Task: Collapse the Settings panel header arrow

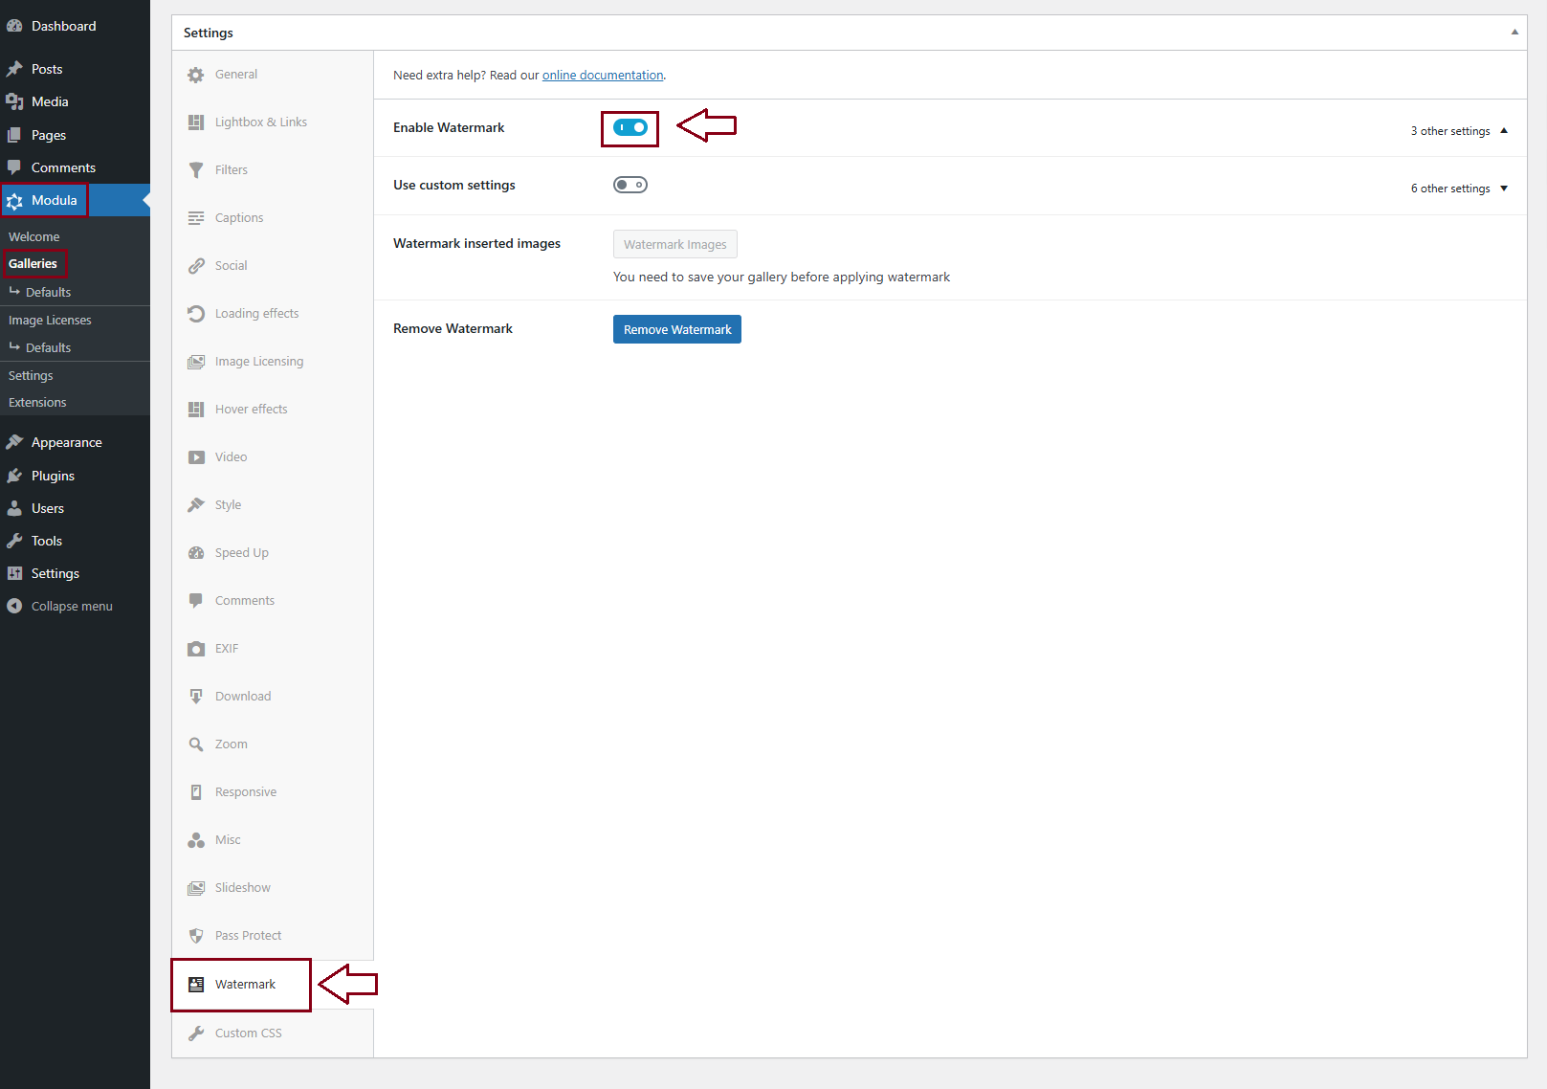Action: pyautogui.click(x=1514, y=33)
